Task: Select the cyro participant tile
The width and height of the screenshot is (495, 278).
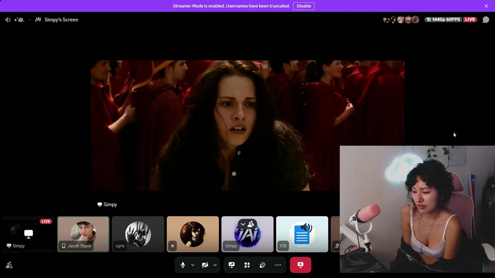Action: tap(138, 234)
